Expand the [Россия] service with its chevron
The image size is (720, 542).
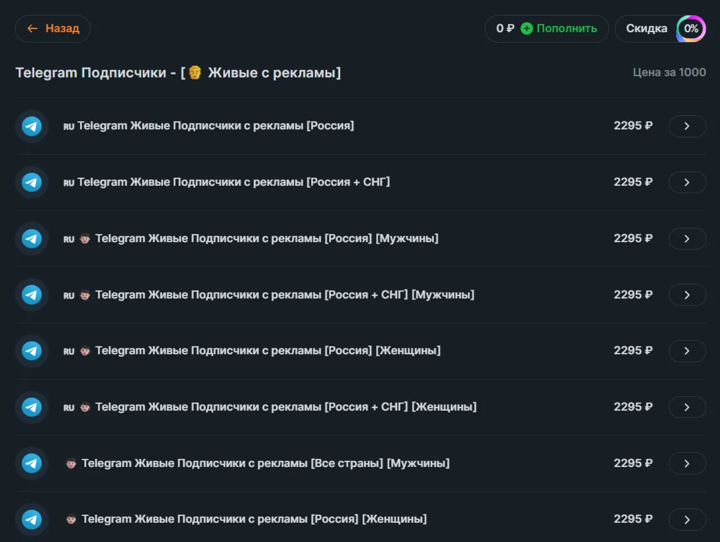[x=687, y=126]
